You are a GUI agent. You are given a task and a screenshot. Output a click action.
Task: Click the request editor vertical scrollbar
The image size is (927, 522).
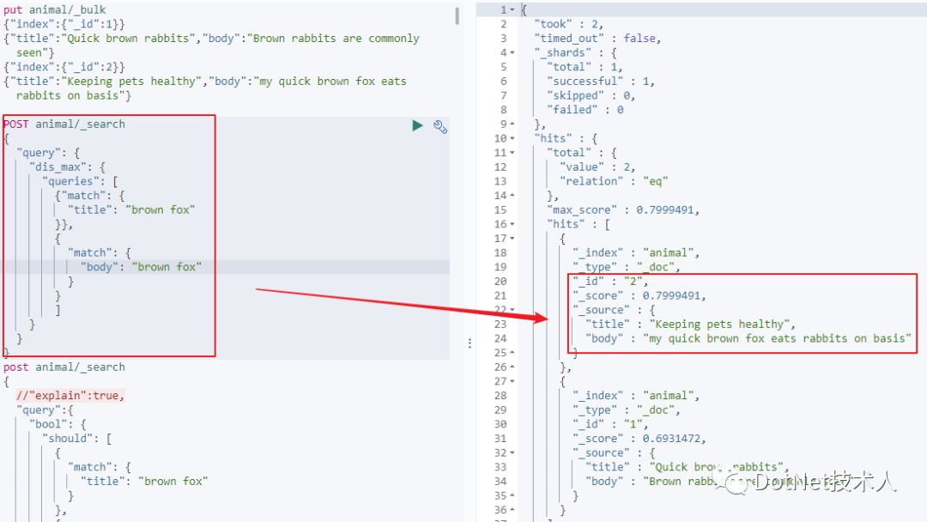click(x=457, y=15)
